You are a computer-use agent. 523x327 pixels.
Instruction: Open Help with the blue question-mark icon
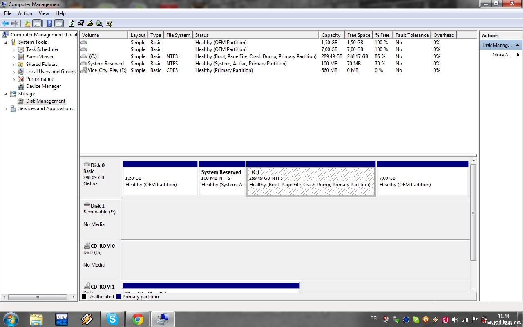pos(49,24)
